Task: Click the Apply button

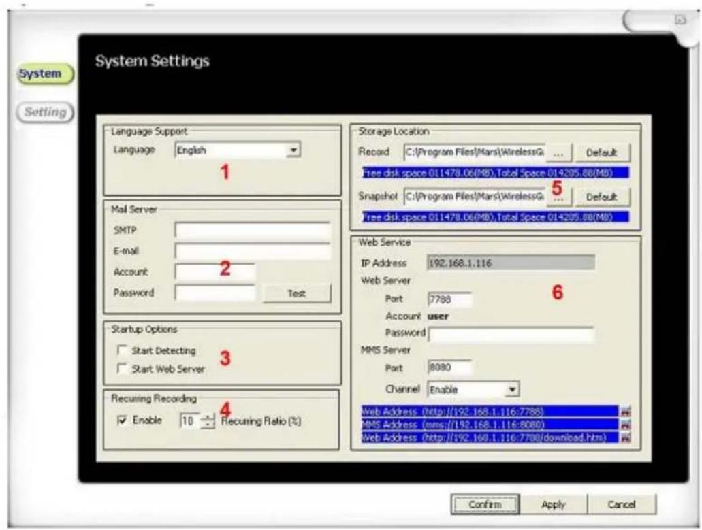Action: click(x=554, y=504)
